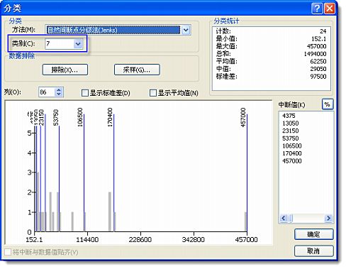The height and width of the screenshot is (269, 346).
Task: Open the classes count dropdown arrow
Action: pyautogui.click(x=78, y=44)
